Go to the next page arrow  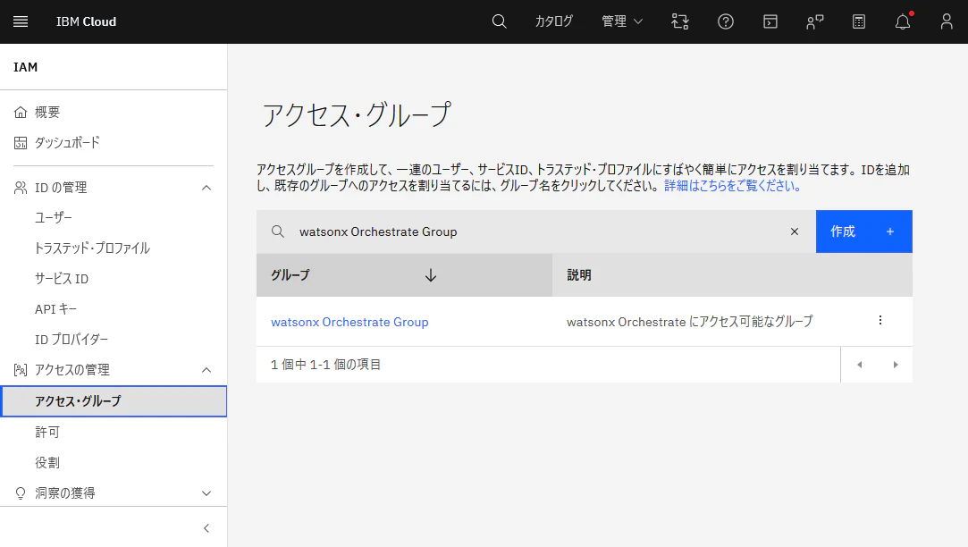[x=895, y=365]
